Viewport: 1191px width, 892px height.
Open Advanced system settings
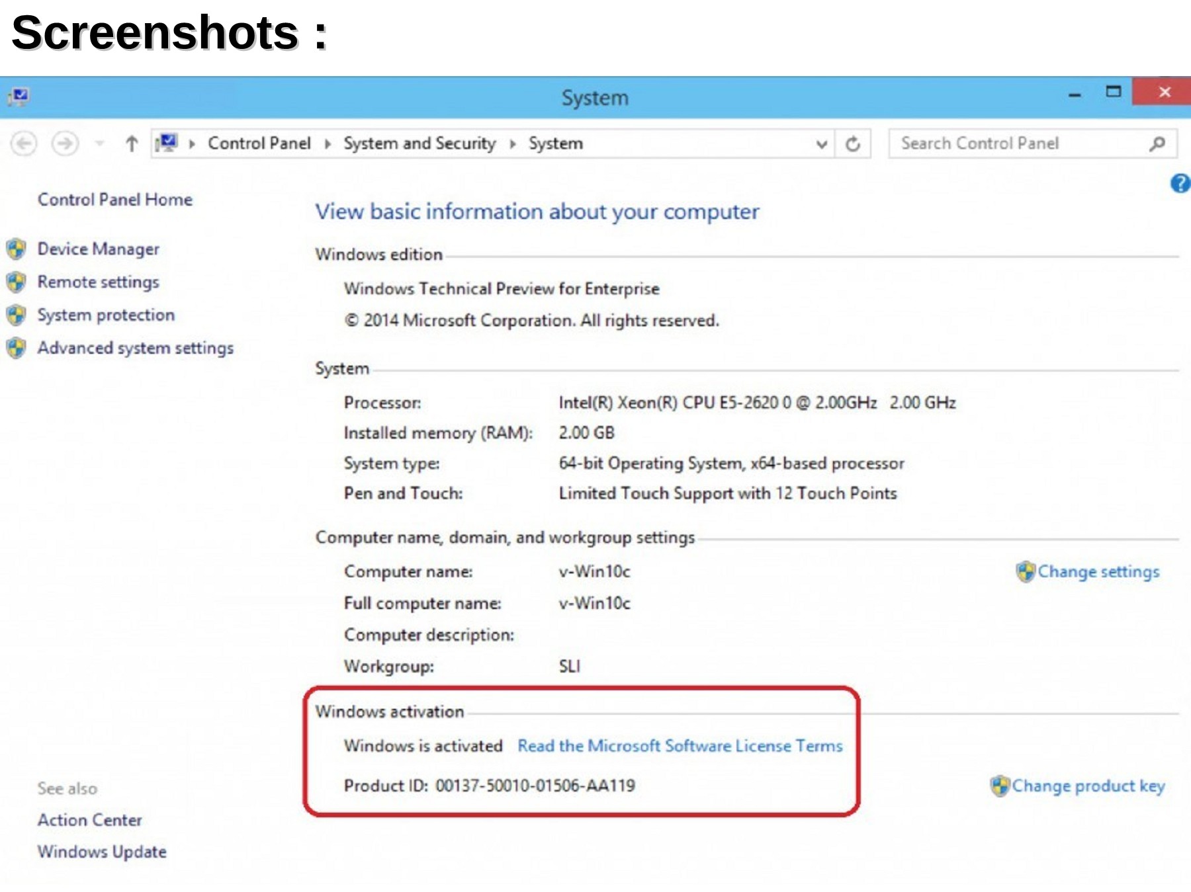tap(135, 348)
